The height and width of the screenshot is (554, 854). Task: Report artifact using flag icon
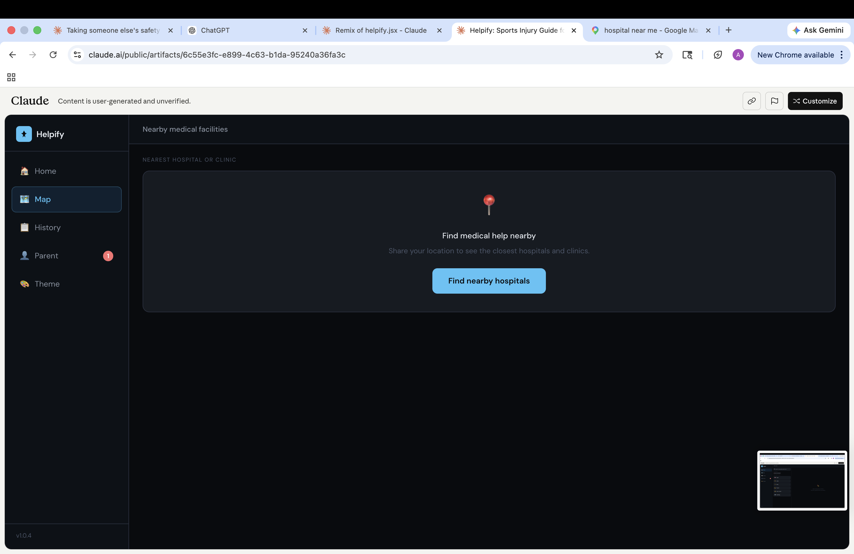pyautogui.click(x=774, y=101)
